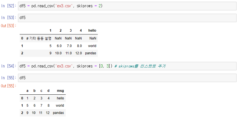Click the 'ex3.csv' string in cell 52

64,6
